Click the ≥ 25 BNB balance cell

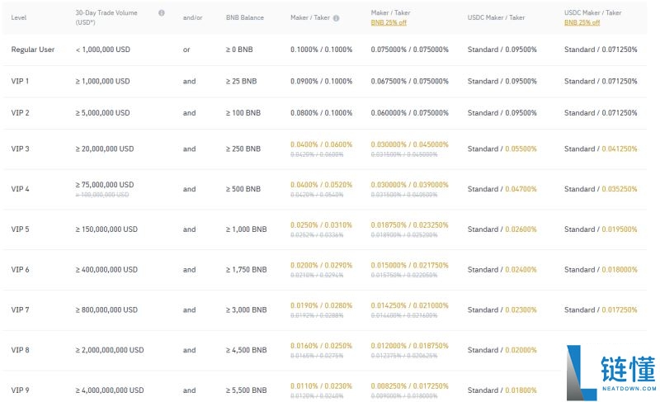[241, 81]
